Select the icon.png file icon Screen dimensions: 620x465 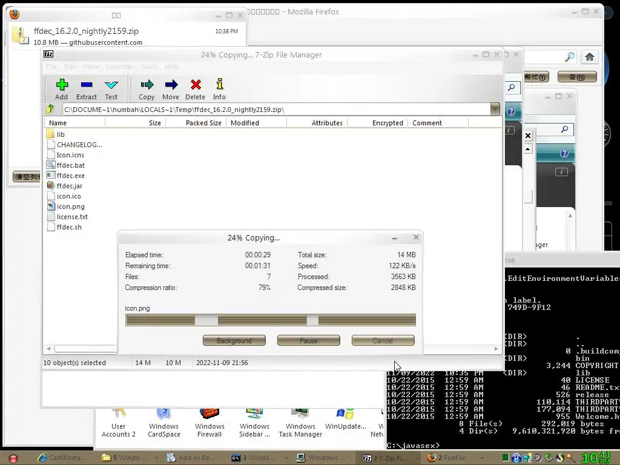click(51, 206)
